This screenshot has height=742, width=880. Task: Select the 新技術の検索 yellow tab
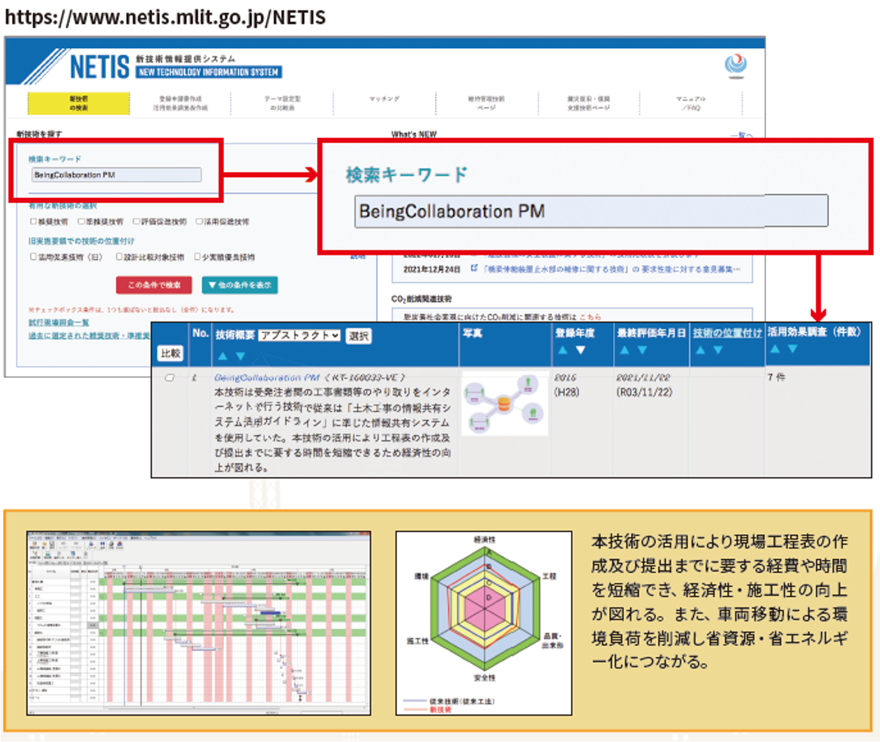pos(78,103)
